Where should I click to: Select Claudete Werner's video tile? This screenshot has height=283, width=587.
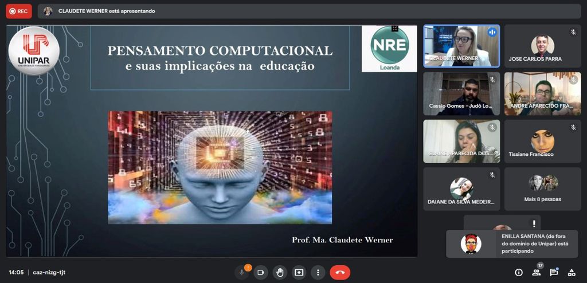pos(461,45)
